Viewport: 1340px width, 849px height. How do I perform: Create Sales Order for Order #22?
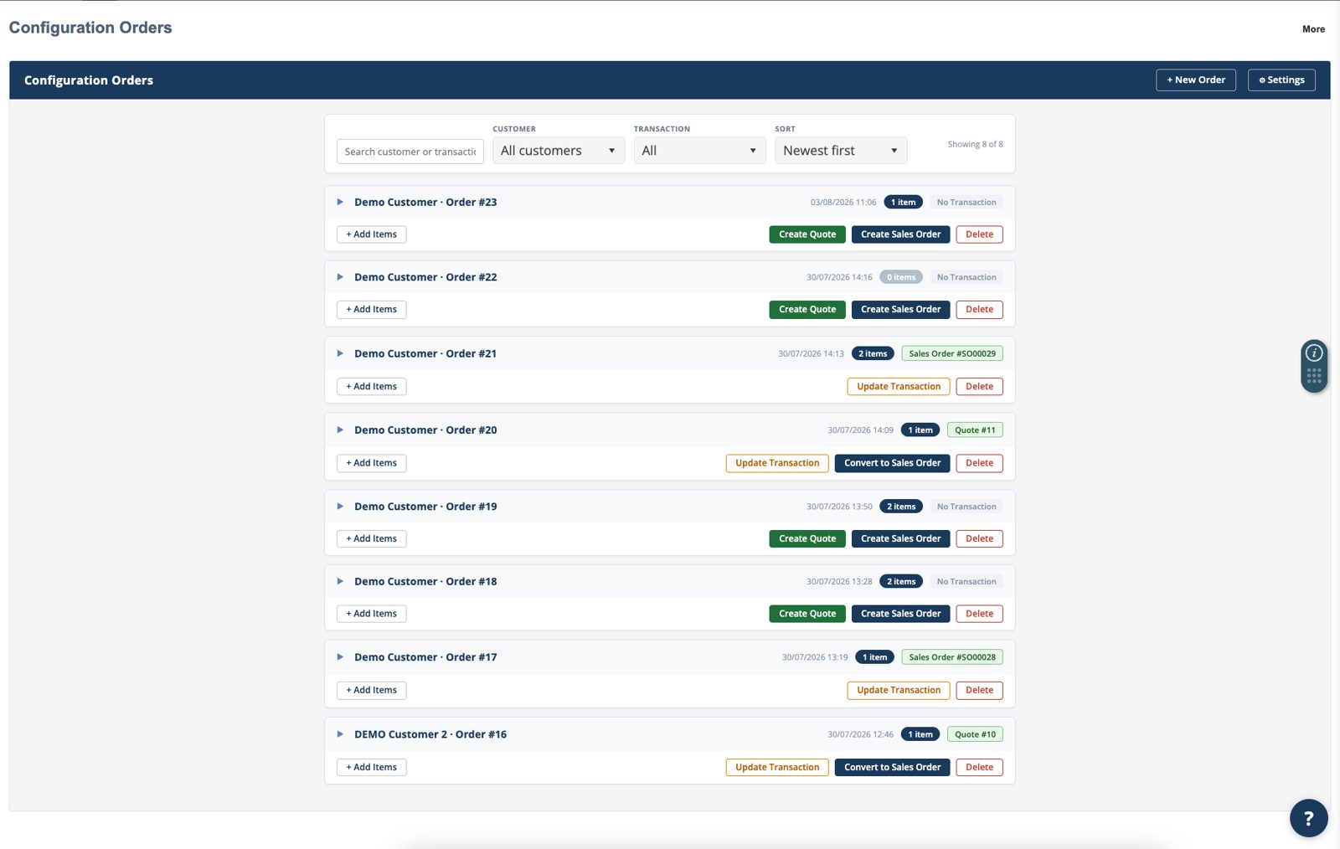[900, 310]
